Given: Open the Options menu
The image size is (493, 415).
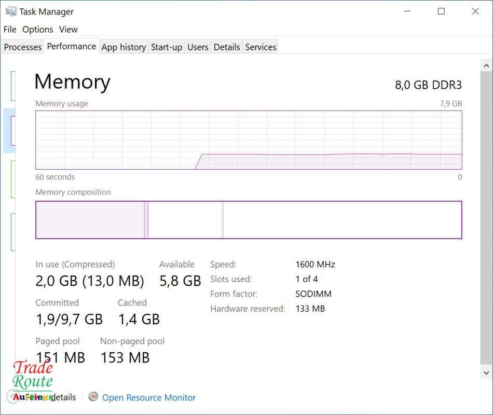Looking at the screenshot, I should click(37, 30).
